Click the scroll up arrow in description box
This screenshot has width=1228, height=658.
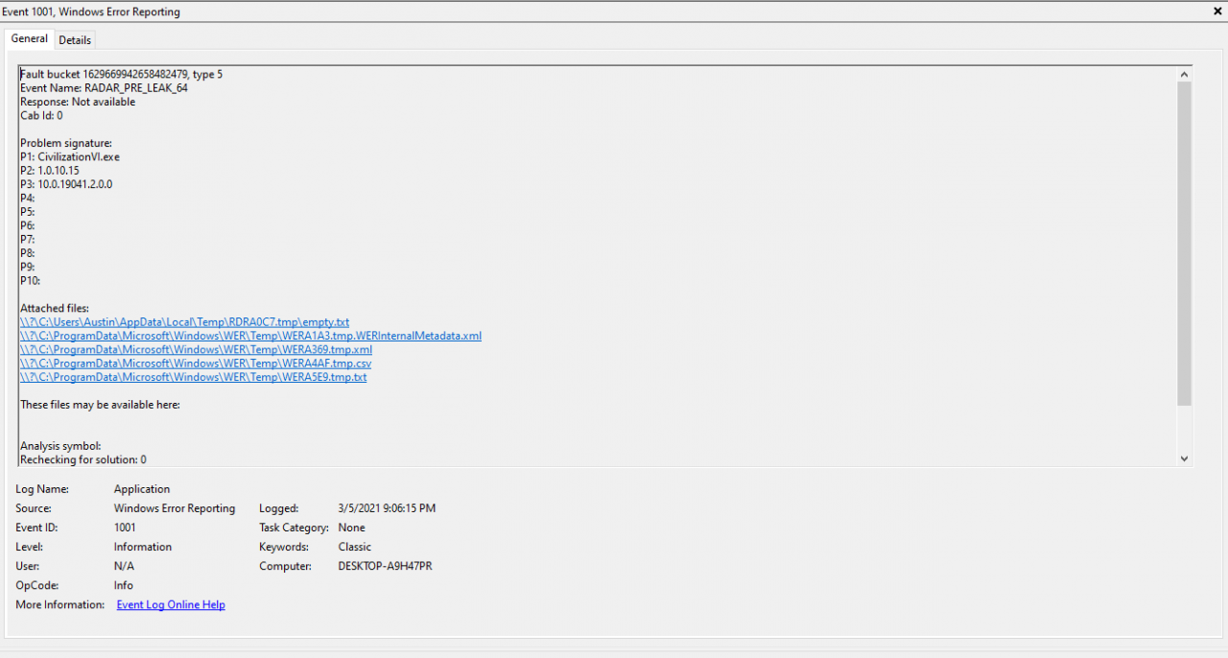[x=1184, y=75]
